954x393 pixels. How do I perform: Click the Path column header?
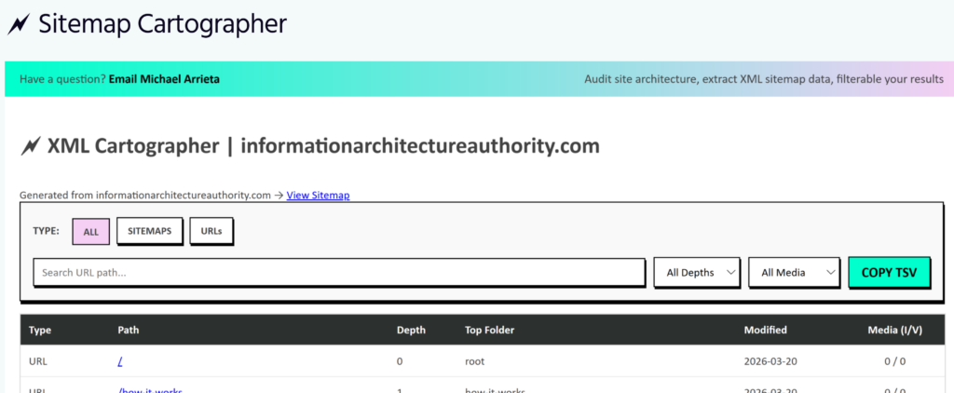[x=129, y=331]
